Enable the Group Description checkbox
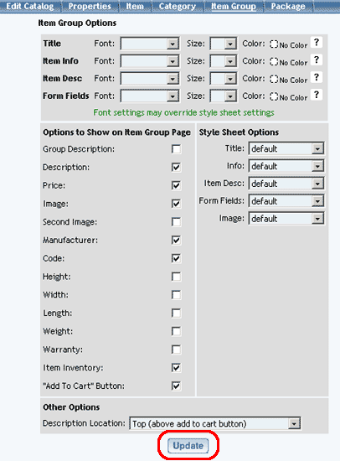340x461 pixels. pyautogui.click(x=177, y=149)
